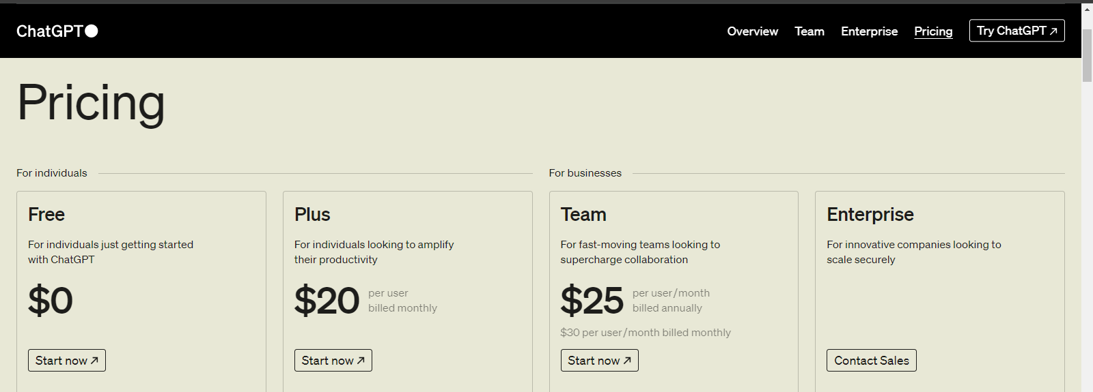Open the Enterprise nav item
The width and height of the screenshot is (1093, 392).
pyautogui.click(x=869, y=31)
